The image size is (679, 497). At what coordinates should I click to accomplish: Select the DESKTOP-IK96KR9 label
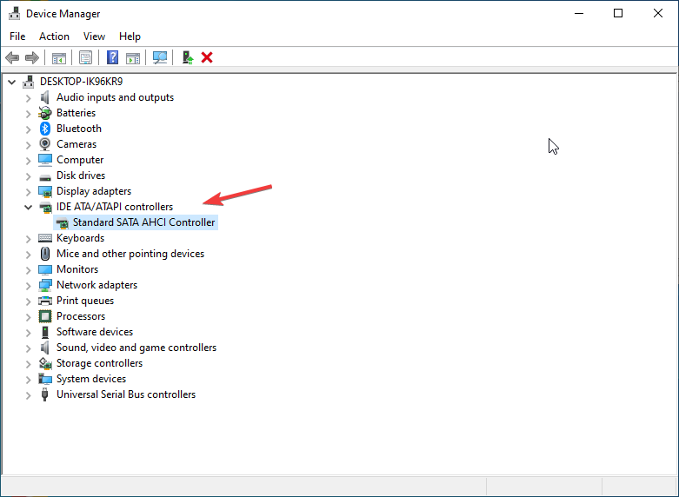click(81, 82)
